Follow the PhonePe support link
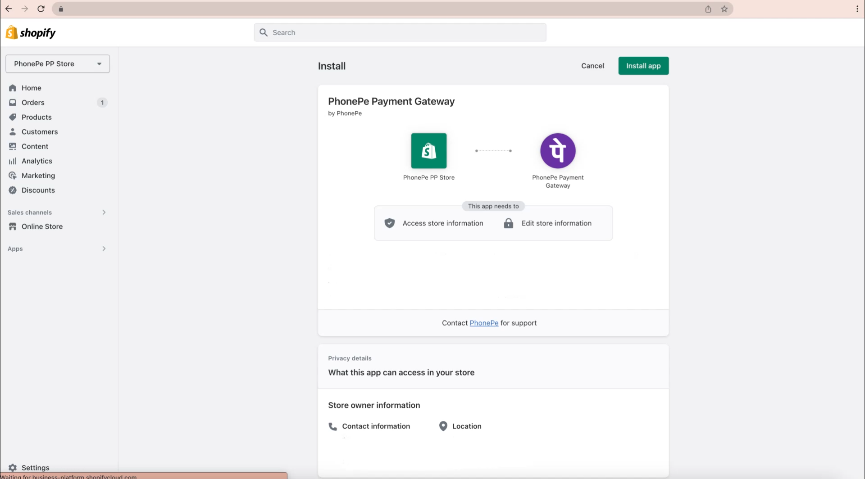This screenshot has width=865, height=479. click(484, 323)
